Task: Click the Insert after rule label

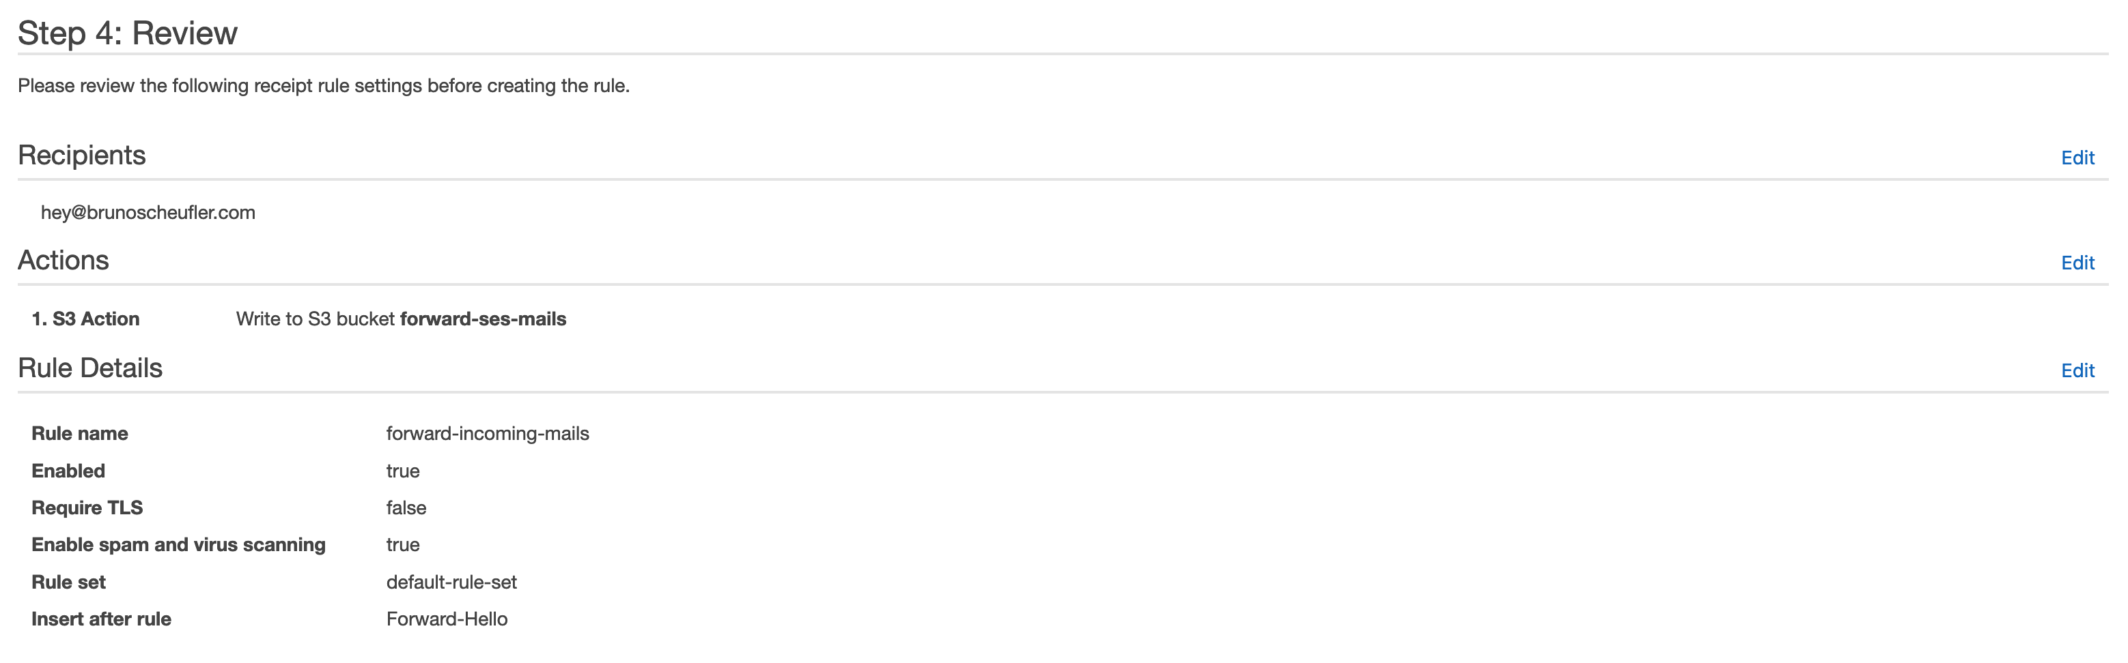Action: click(x=101, y=619)
